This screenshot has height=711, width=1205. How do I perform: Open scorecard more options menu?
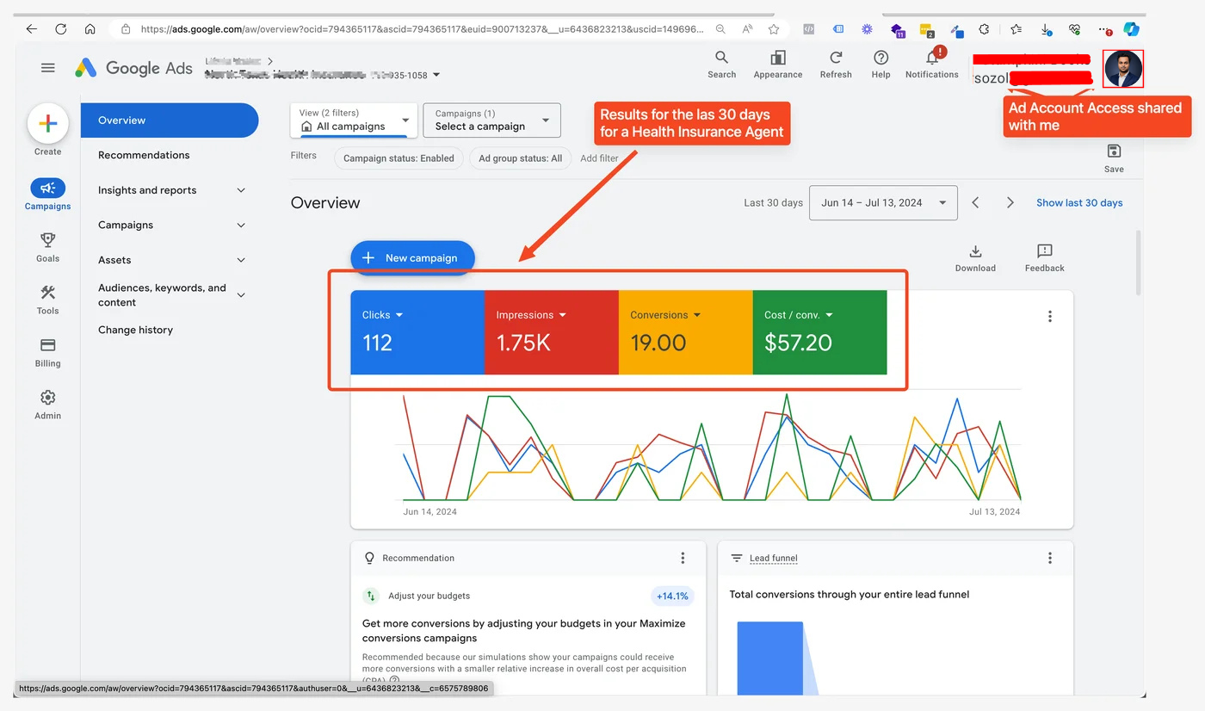(x=1050, y=316)
